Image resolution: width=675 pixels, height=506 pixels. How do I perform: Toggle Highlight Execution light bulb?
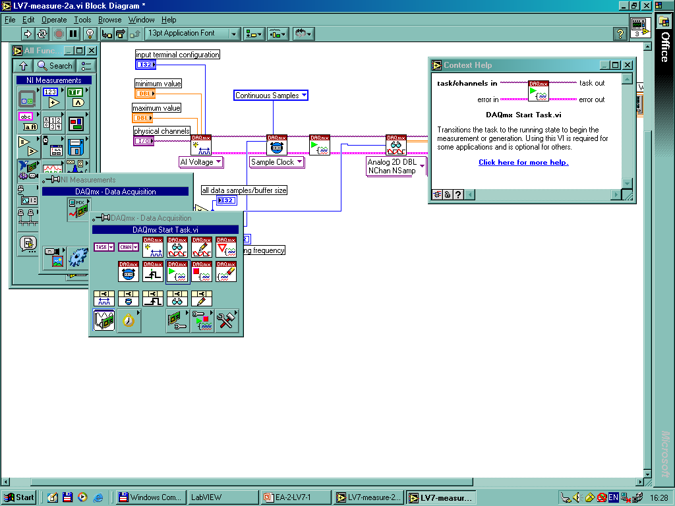pyautogui.click(x=90, y=34)
